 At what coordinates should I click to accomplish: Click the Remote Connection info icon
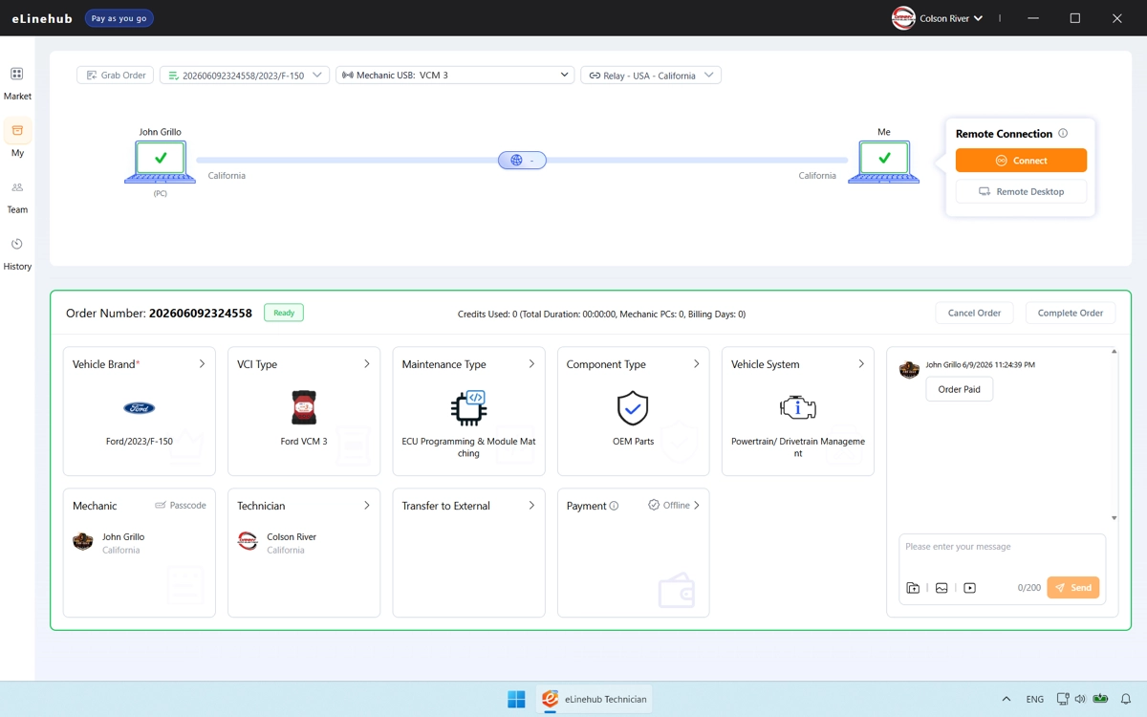click(x=1063, y=134)
